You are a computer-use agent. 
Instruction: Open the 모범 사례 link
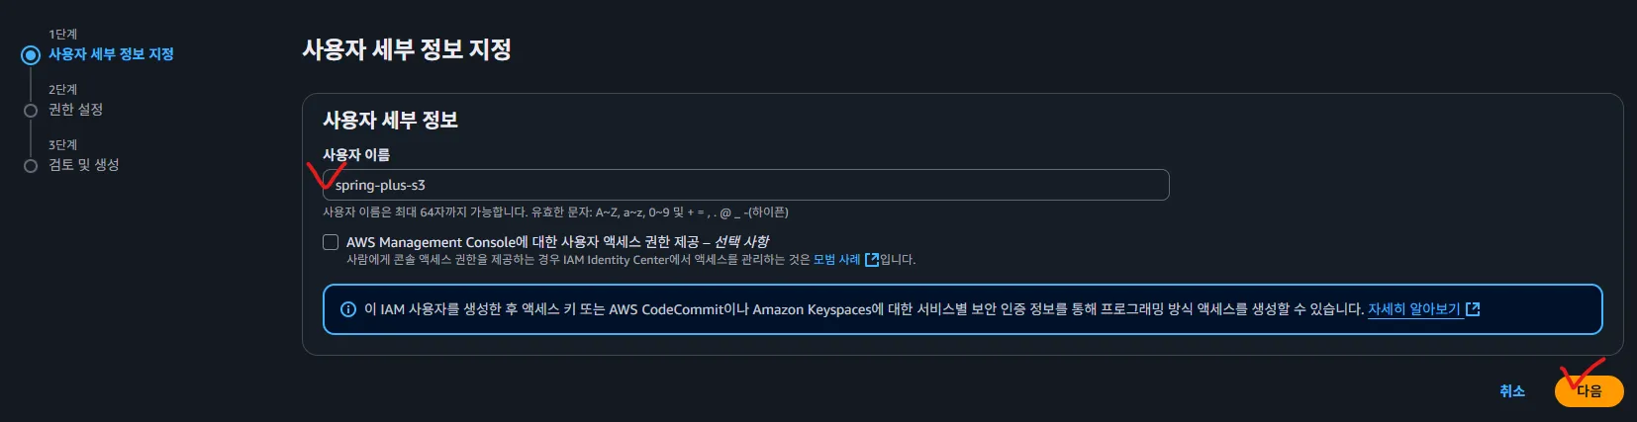[836, 260]
